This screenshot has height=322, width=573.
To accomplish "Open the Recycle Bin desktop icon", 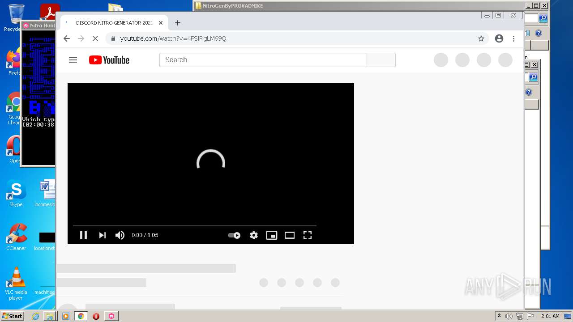I will pyautogui.click(x=15, y=18).
